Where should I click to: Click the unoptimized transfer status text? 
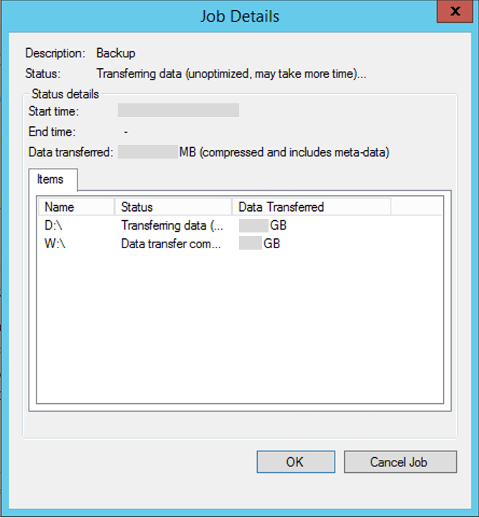231,74
